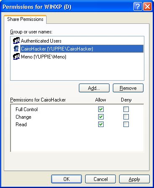Click the Authenticated Users group icon
Image resolution: width=154 pixels, height=188 pixels.
[x=16, y=41]
